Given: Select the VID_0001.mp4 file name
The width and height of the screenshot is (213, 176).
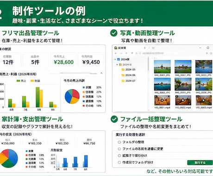Looking at the screenshot, I should tap(162, 107).
